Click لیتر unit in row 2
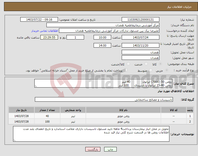Screen dimensions: 198x156 point(73,122)
